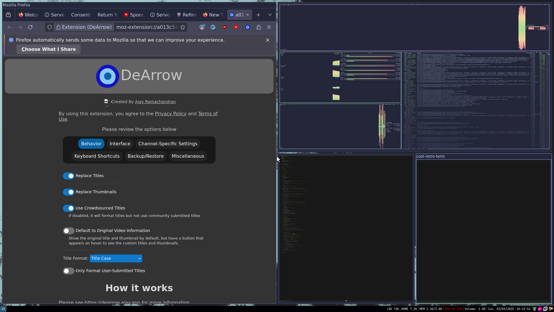The width and height of the screenshot is (554, 312).
Task: Enable Only Format User-Submitted Titles
Action: (x=68, y=271)
